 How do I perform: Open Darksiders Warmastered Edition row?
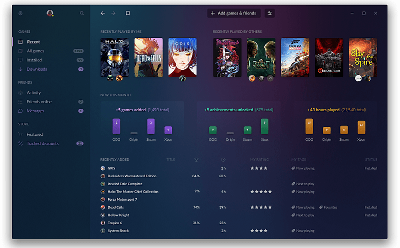click(239, 176)
